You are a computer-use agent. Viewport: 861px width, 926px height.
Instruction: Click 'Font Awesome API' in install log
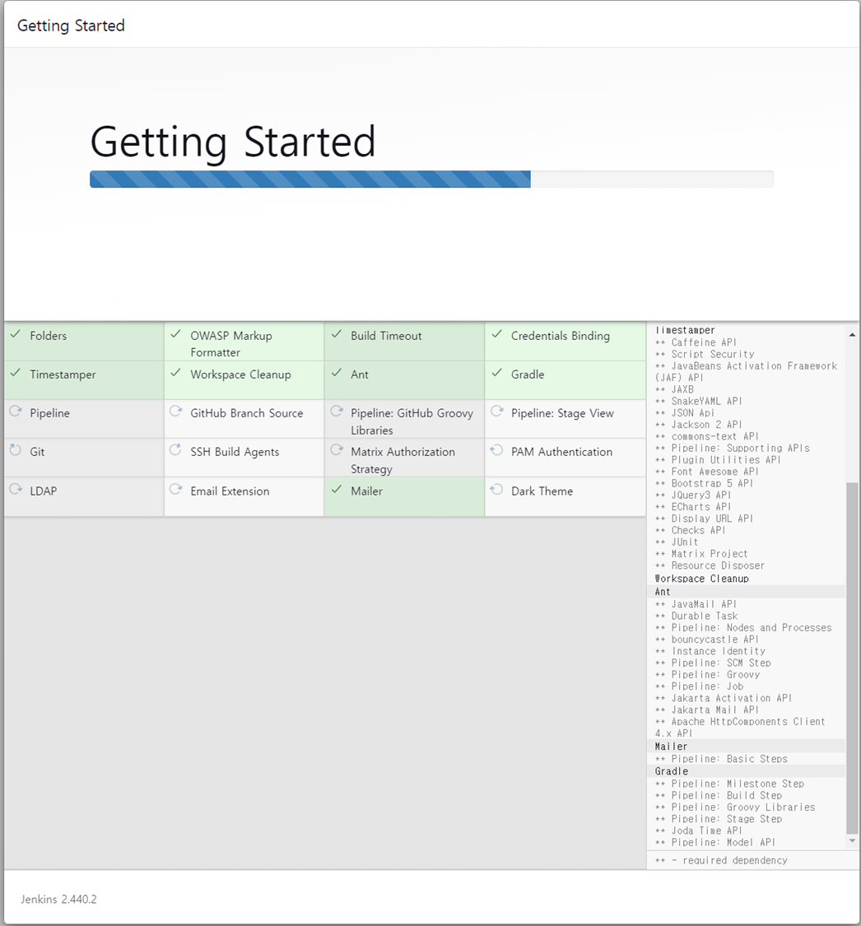tap(715, 472)
